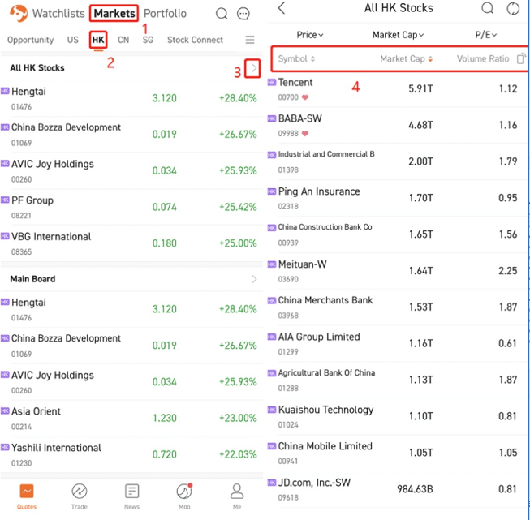Open JD.com, Inc.-SW 09618 row

point(398,490)
